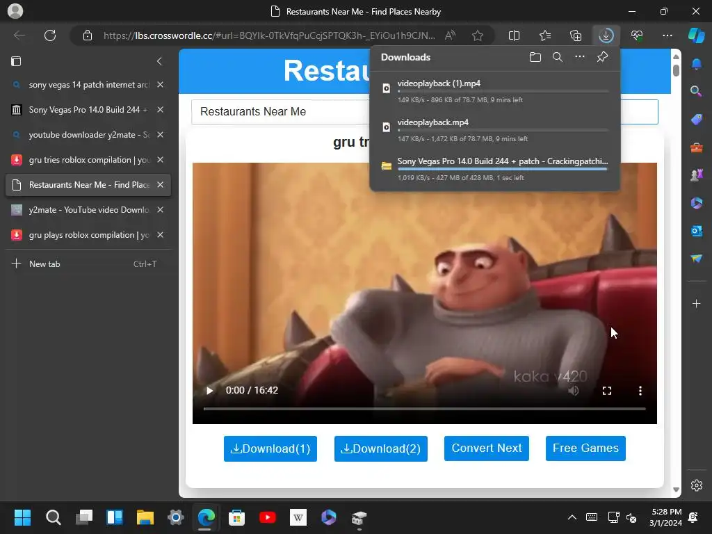Refresh the current page
Image resolution: width=712 pixels, height=534 pixels.
tap(50, 35)
